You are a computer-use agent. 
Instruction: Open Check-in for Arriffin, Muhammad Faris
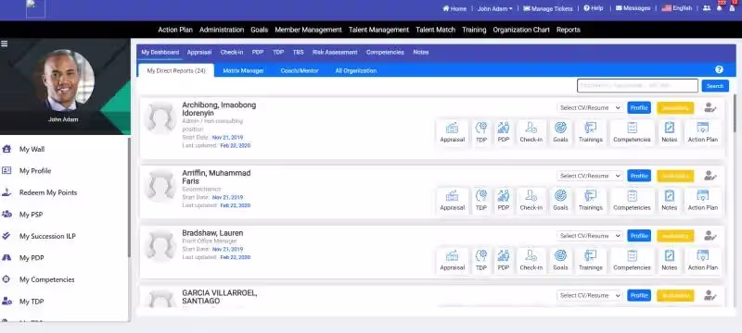pyautogui.click(x=531, y=200)
